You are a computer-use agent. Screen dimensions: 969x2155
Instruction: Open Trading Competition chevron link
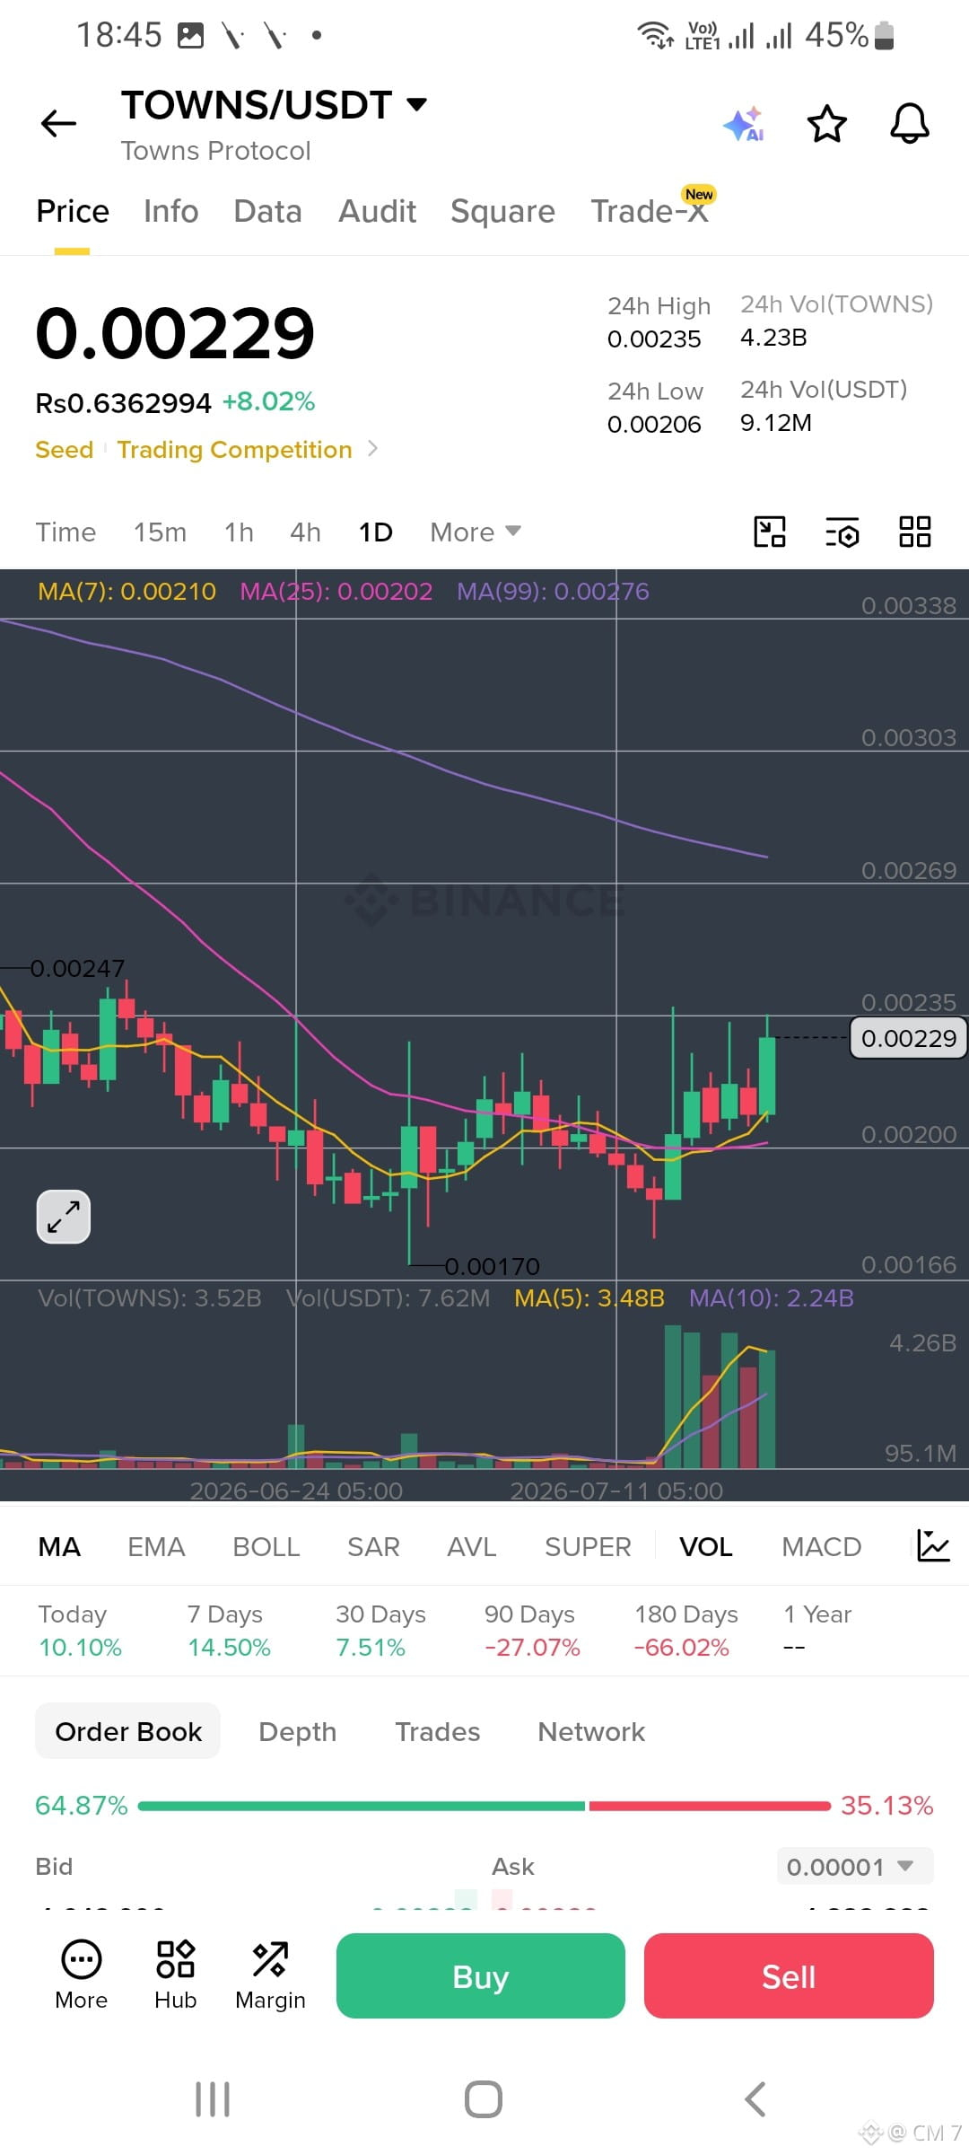(373, 448)
